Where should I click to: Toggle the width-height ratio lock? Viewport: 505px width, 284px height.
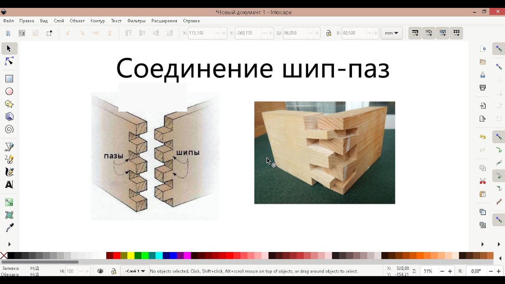click(x=329, y=33)
